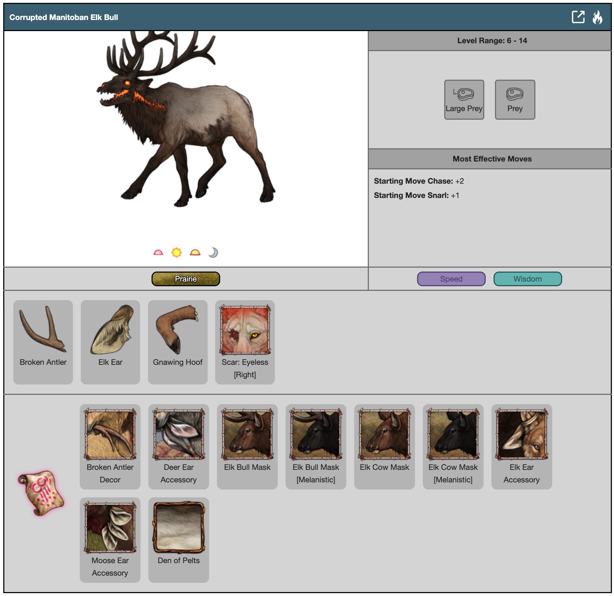This screenshot has width=614, height=596.
Task: Open the Den of Pelts decor
Action: (x=178, y=539)
